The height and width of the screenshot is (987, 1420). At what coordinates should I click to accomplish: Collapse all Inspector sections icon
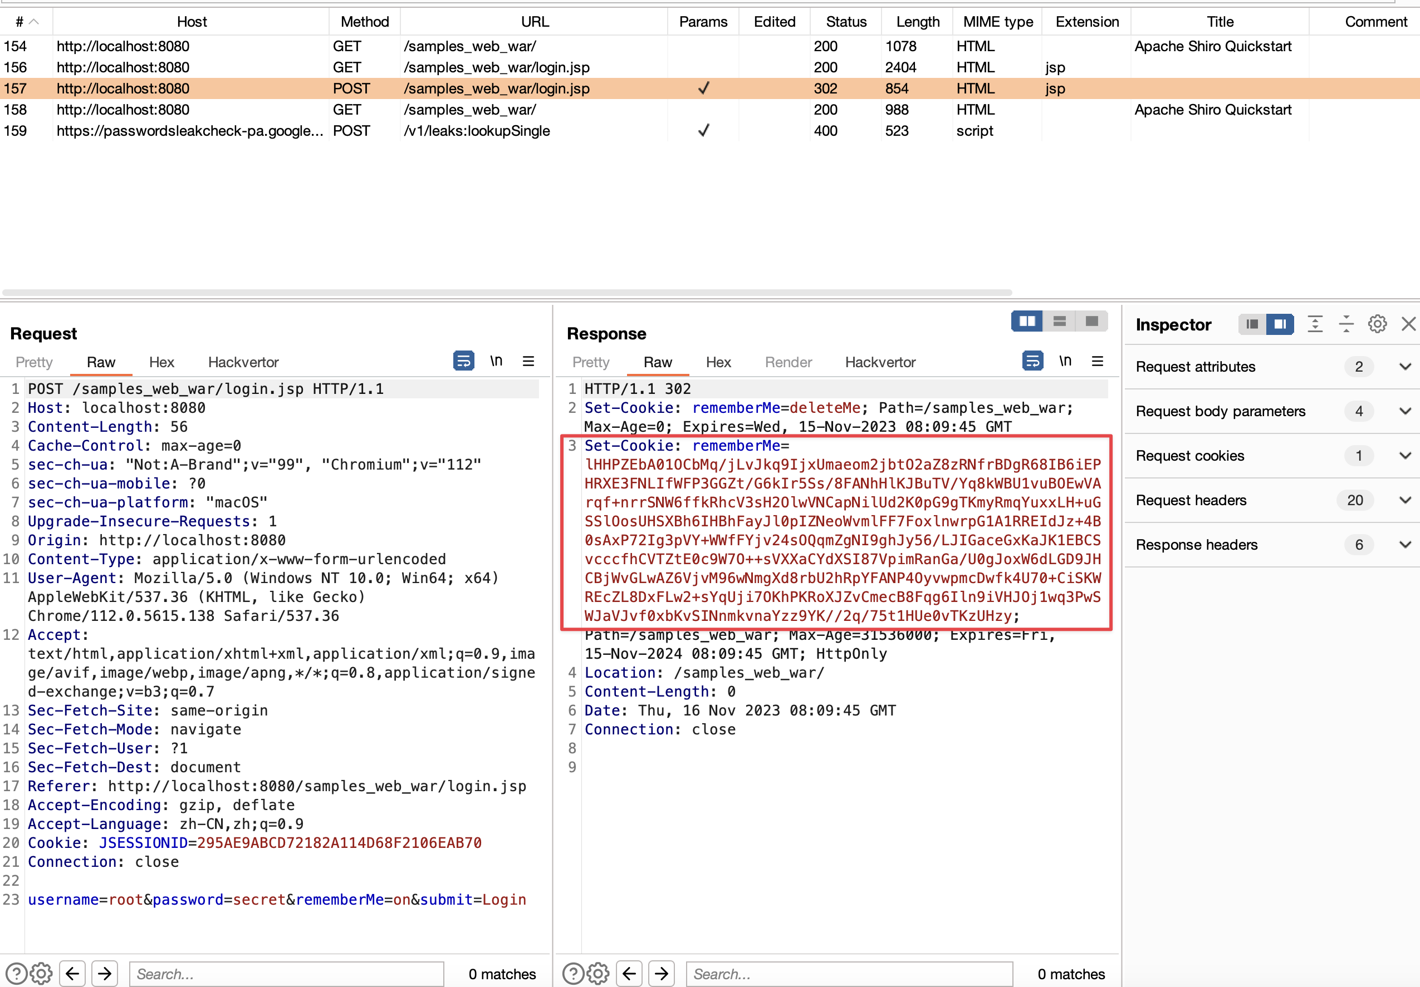pos(1346,324)
